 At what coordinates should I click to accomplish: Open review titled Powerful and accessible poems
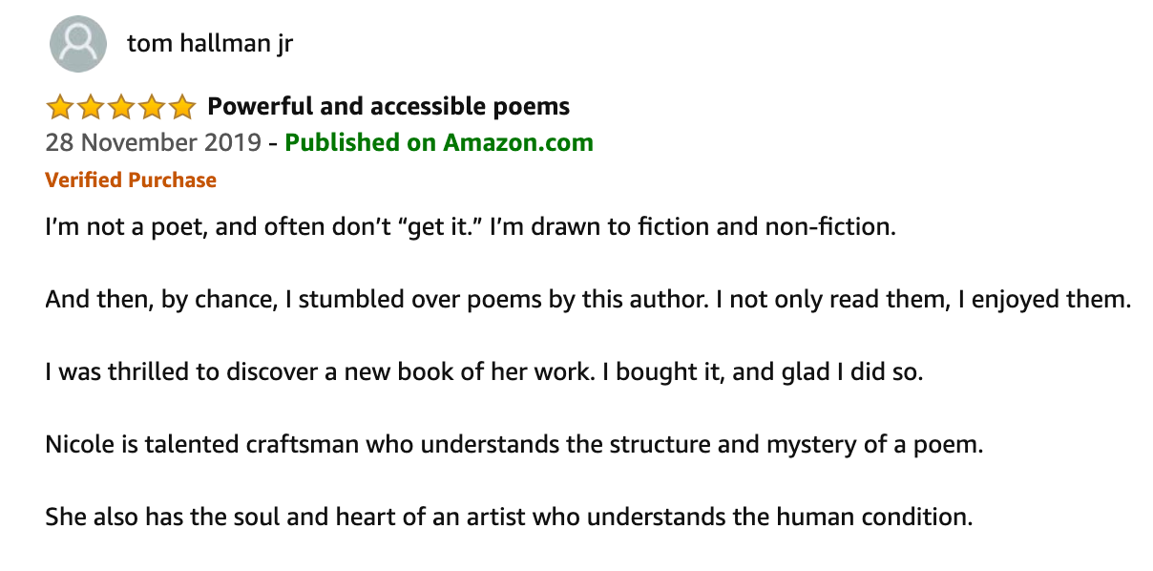(388, 106)
